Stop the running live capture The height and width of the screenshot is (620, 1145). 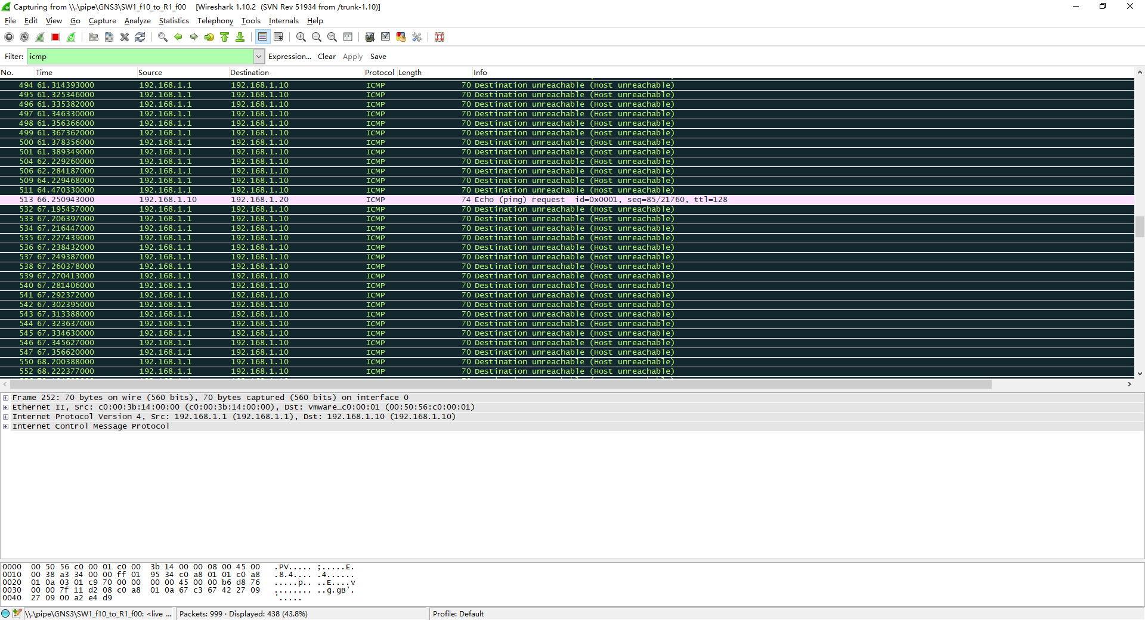tap(55, 37)
